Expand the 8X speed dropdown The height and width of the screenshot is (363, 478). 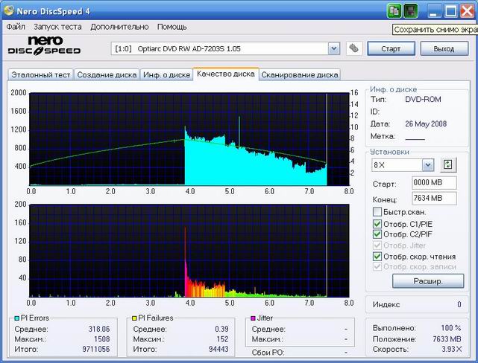[427, 164]
